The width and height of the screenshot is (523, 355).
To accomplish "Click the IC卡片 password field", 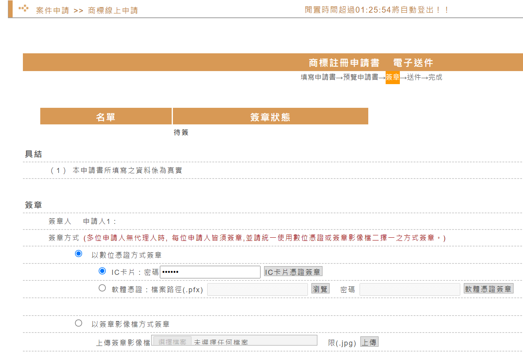I will point(210,272).
